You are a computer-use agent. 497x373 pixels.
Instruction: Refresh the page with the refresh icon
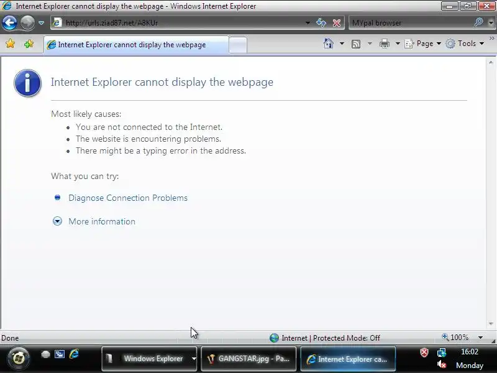pos(321,23)
